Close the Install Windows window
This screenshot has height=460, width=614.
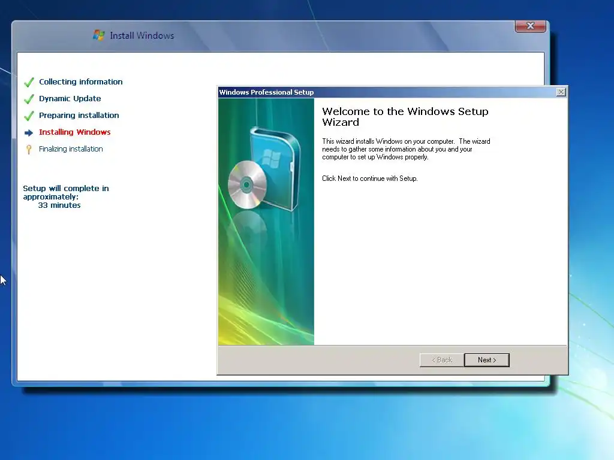coord(530,26)
